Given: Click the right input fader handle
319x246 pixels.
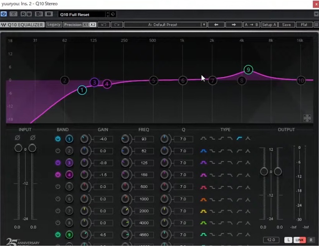Looking at the screenshot, I should click(32, 148).
